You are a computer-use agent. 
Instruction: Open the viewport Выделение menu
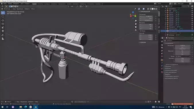[x=20, y=9]
